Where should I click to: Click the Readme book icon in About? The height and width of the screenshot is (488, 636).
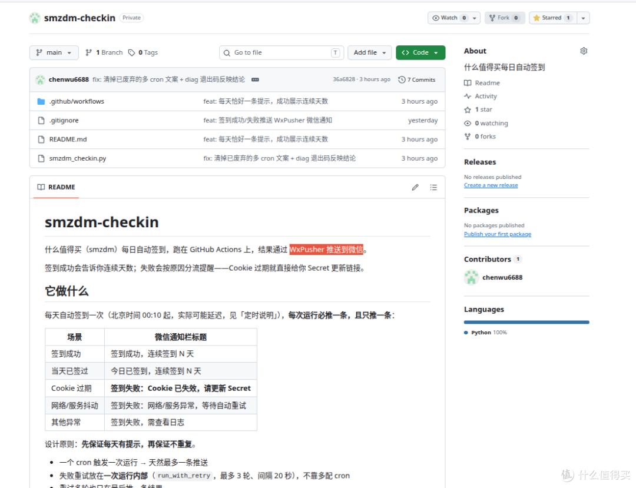click(x=468, y=82)
